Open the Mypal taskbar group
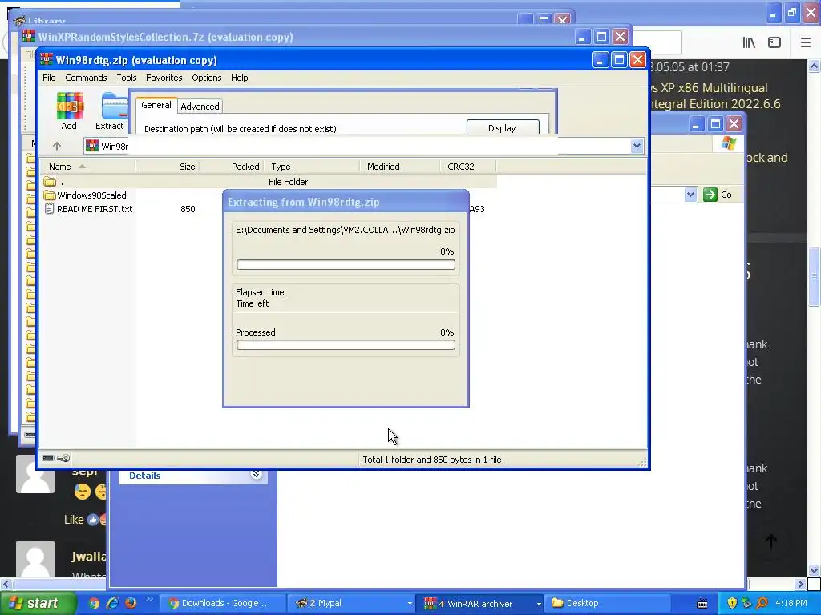 pos(352,603)
